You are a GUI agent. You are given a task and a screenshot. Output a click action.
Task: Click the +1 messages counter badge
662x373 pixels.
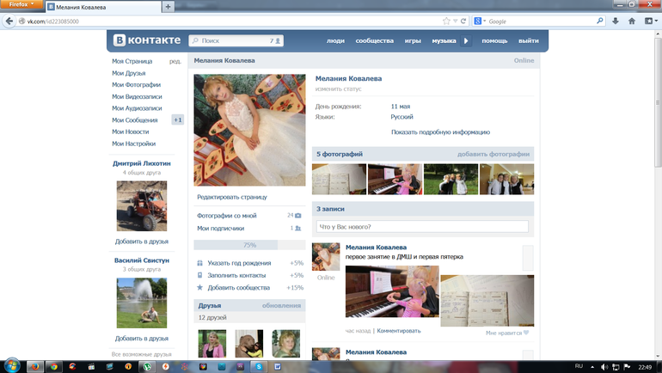(x=178, y=119)
